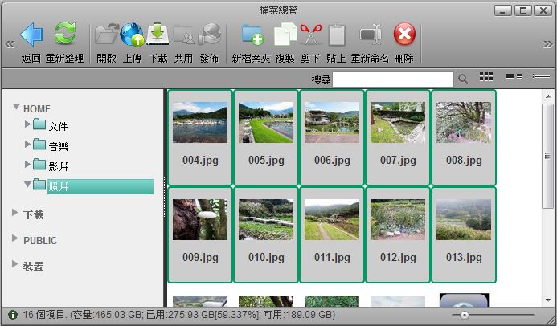Click the 下載 download icon
The image size is (557, 326).
tap(158, 35)
